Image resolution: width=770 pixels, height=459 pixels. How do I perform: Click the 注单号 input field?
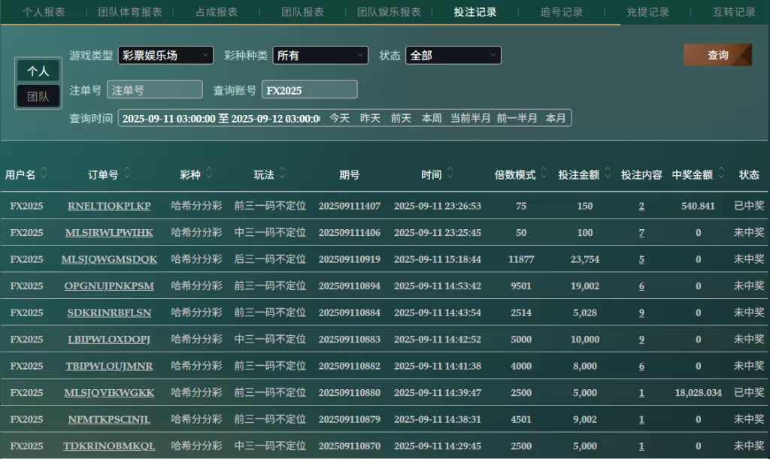coord(155,89)
